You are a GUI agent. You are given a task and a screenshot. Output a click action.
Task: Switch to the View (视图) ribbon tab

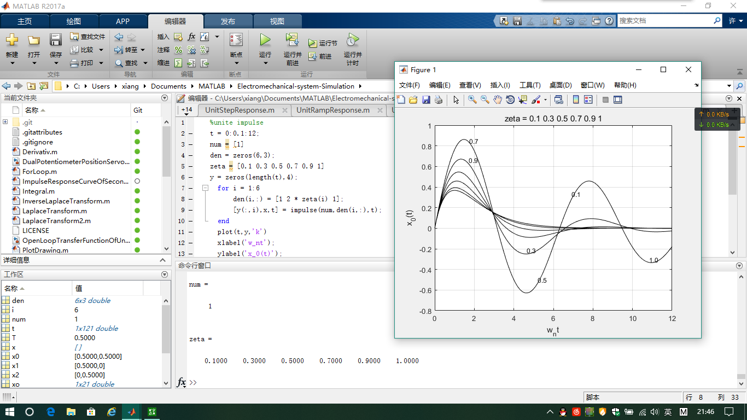pyautogui.click(x=277, y=21)
